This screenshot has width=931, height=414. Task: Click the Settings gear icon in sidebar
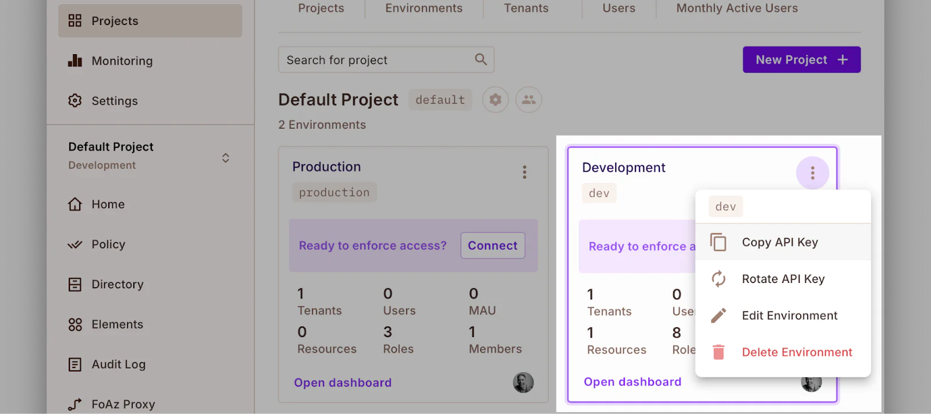pyautogui.click(x=75, y=101)
